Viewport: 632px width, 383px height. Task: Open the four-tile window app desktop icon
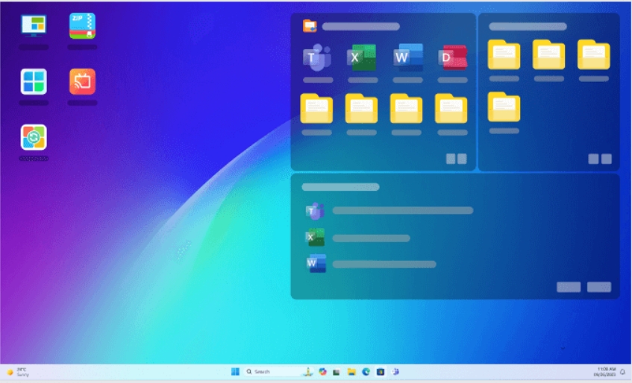pos(34,82)
